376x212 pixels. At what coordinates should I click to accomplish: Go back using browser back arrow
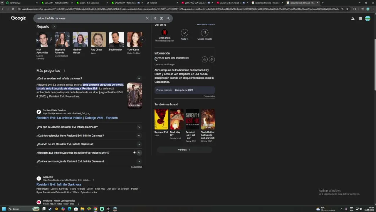(x=2, y=9)
